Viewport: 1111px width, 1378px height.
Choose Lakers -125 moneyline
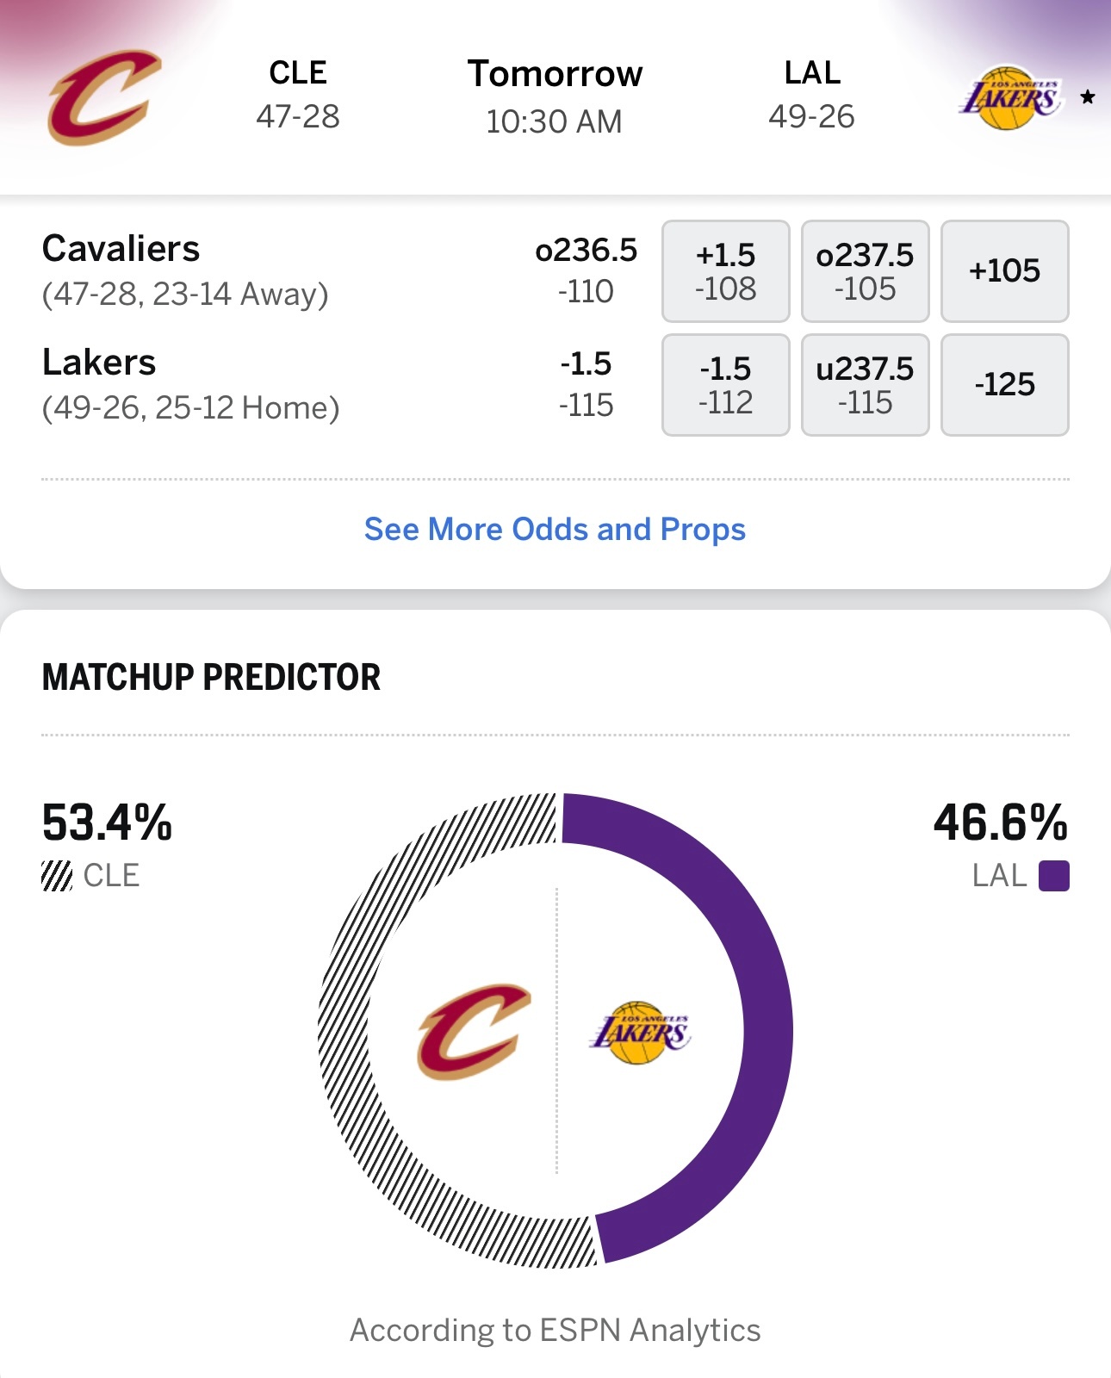pos(1004,385)
